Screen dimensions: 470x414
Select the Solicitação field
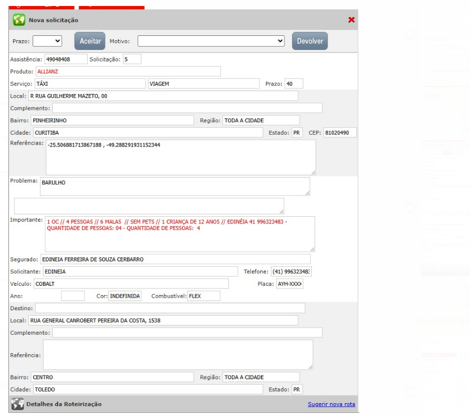coord(132,59)
